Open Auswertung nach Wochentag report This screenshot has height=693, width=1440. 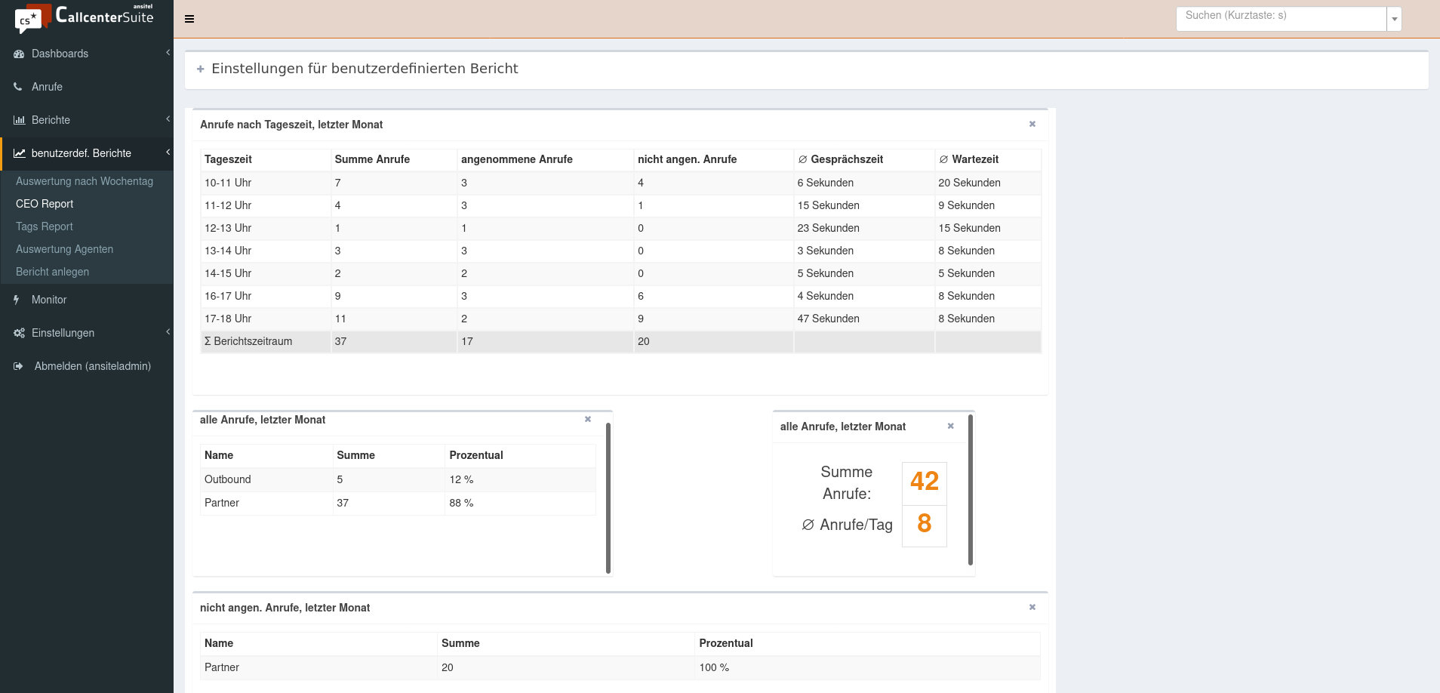tap(85, 181)
